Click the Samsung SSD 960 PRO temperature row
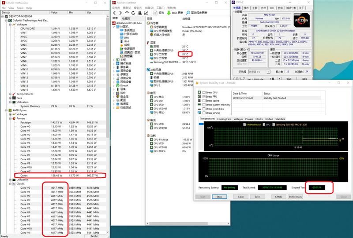The height and width of the screenshot is (238, 353). click(173, 62)
